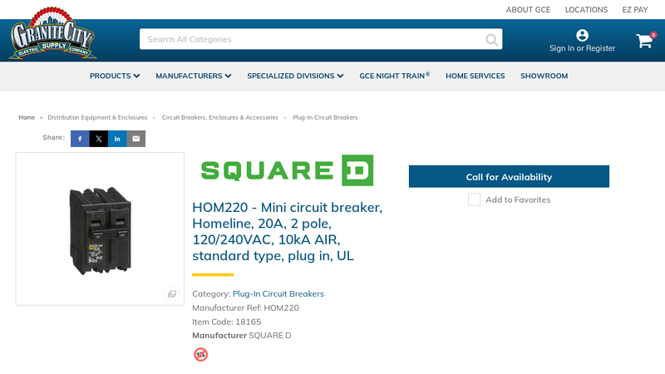665x374 pixels.
Task: Open the GCE Night Train menu item
Action: 394,76
